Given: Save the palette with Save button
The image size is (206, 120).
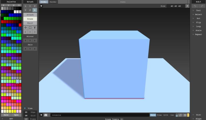Looking at the screenshot, I should click(6, 115).
